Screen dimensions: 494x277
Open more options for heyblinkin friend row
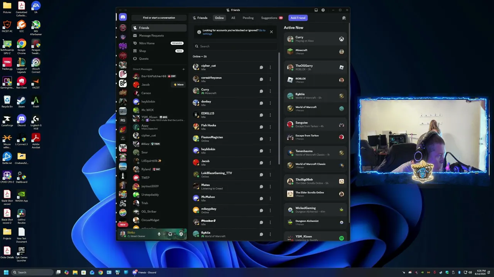[x=270, y=151]
